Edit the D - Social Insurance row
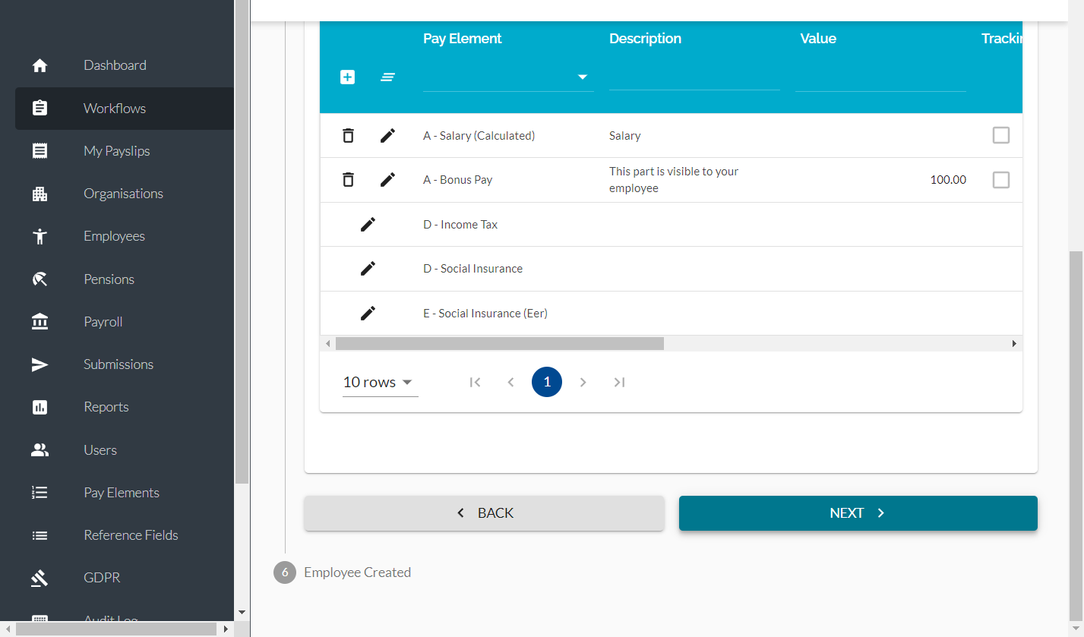 tap(368, 268)
